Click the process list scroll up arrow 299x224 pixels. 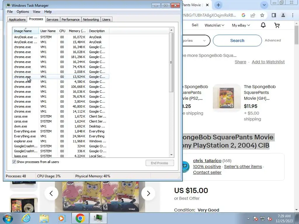171,30
